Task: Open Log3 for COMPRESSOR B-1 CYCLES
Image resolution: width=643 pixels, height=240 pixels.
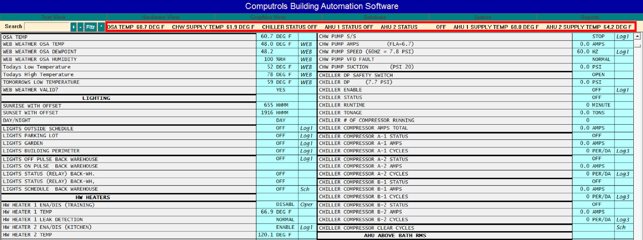Action: point(623,197)
